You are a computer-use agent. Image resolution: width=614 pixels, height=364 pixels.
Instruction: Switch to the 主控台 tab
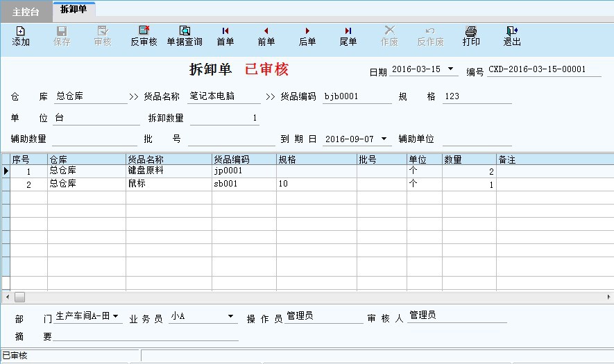[x=26, y=12]
